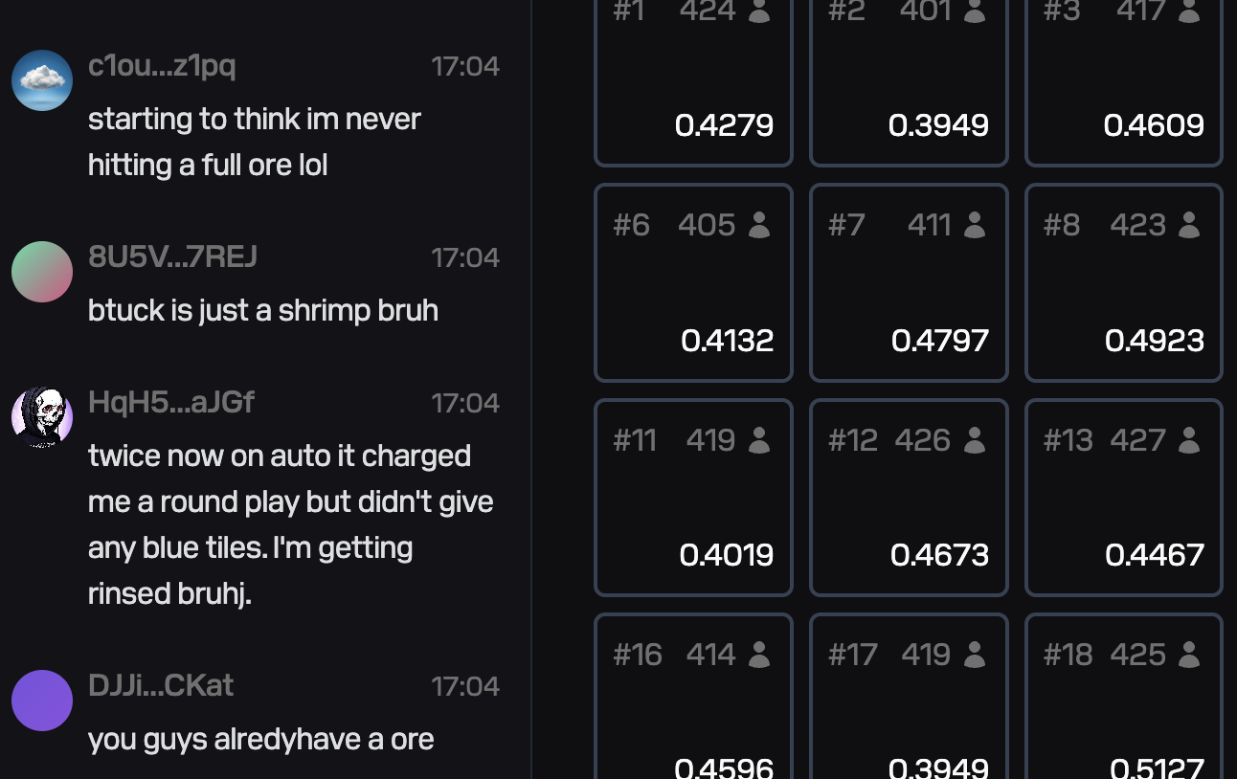Select tile #11 showing 0.4019
This screenshot has height=779, width=1237.
693,498
